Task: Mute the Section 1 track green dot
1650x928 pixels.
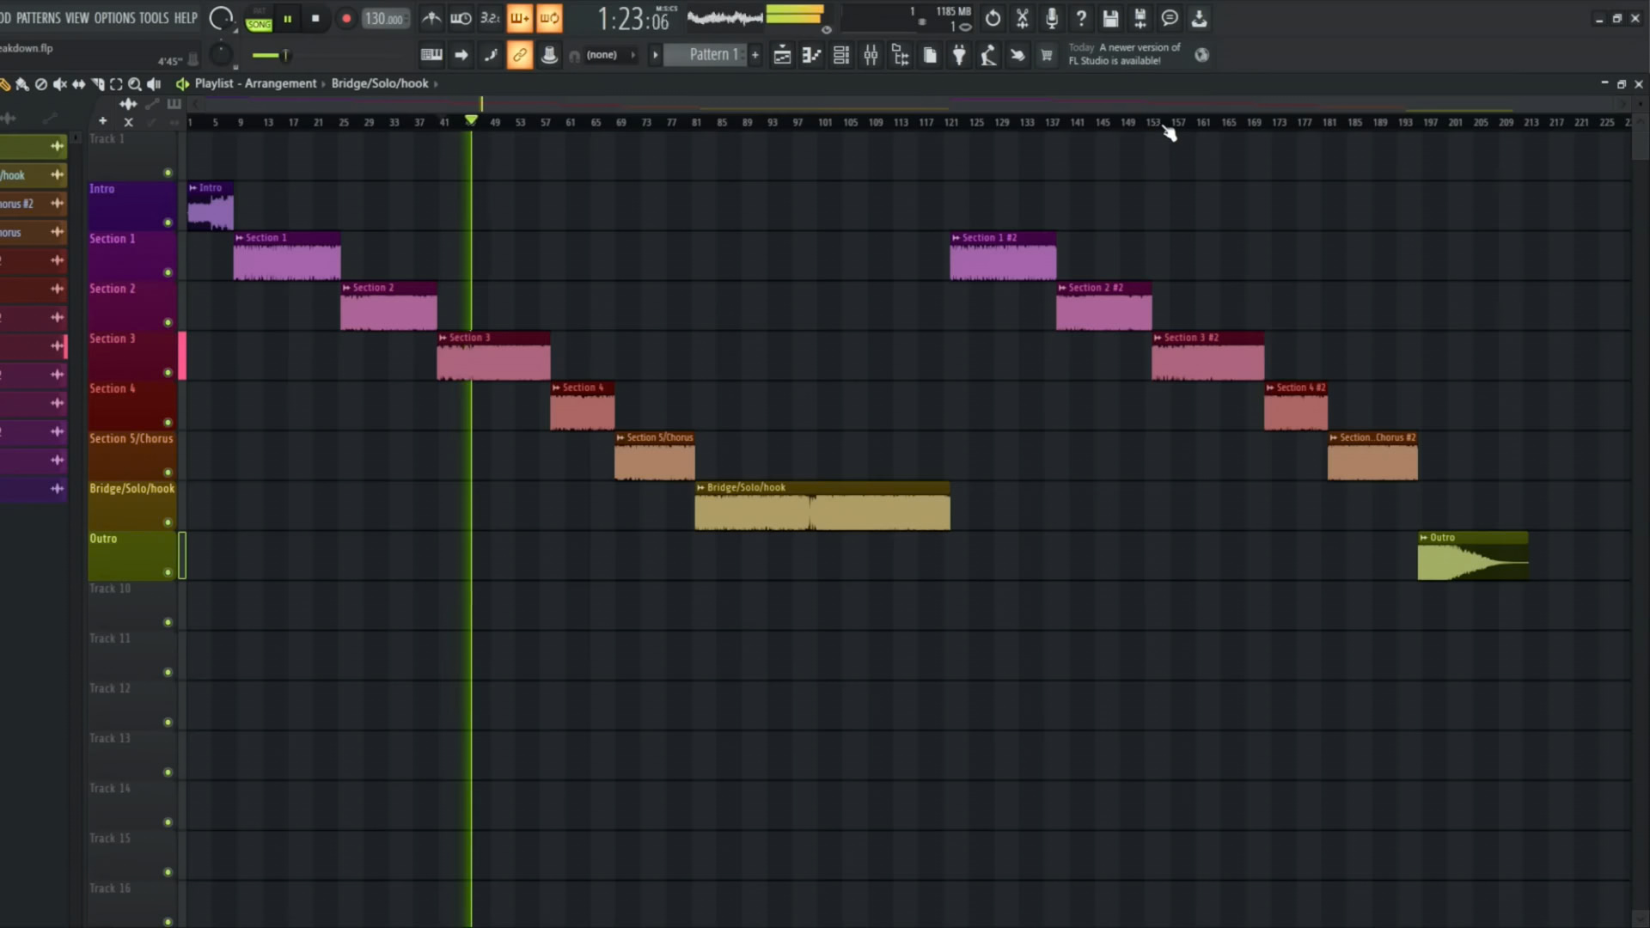Action: click(168, 272)
